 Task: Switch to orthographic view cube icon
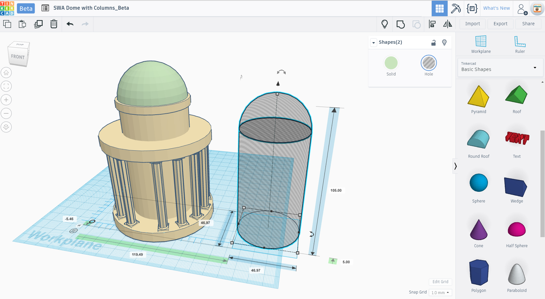pyautogui.click(x=6, y=127)
